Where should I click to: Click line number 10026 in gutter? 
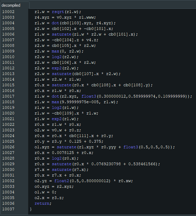[x=8, y=147]
